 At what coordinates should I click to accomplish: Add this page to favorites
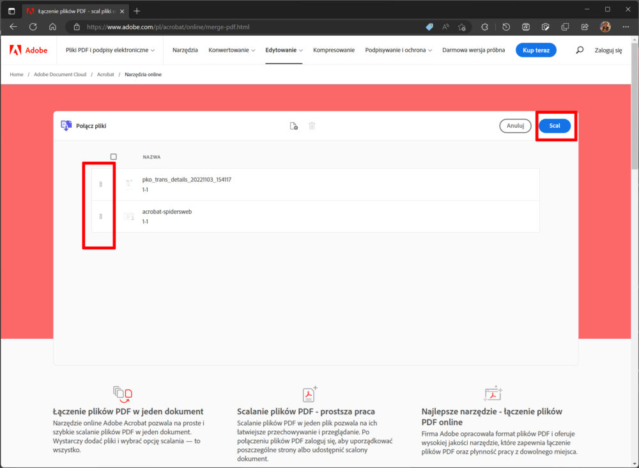point(462,27)
